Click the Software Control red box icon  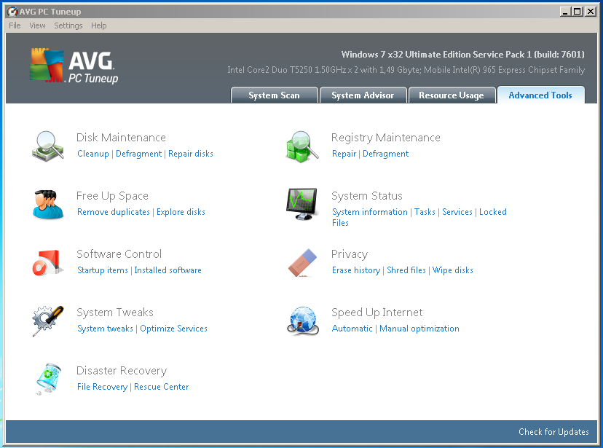click(47, 263)
